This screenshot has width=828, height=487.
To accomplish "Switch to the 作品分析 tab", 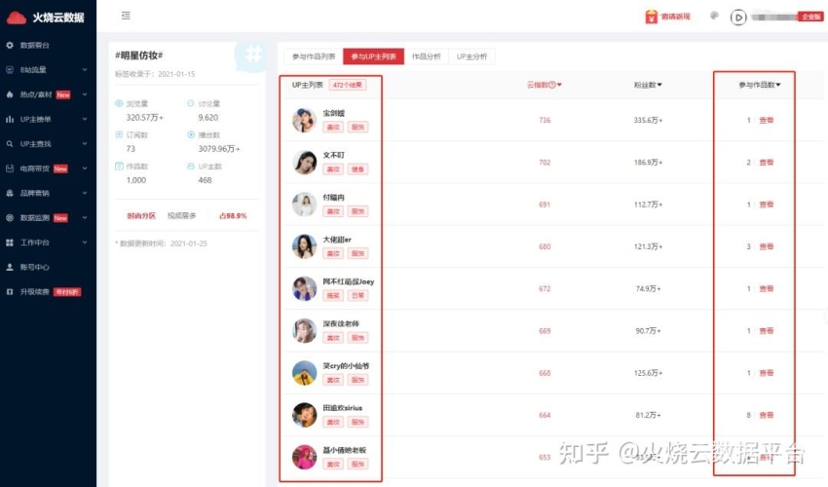I will 426,56.
